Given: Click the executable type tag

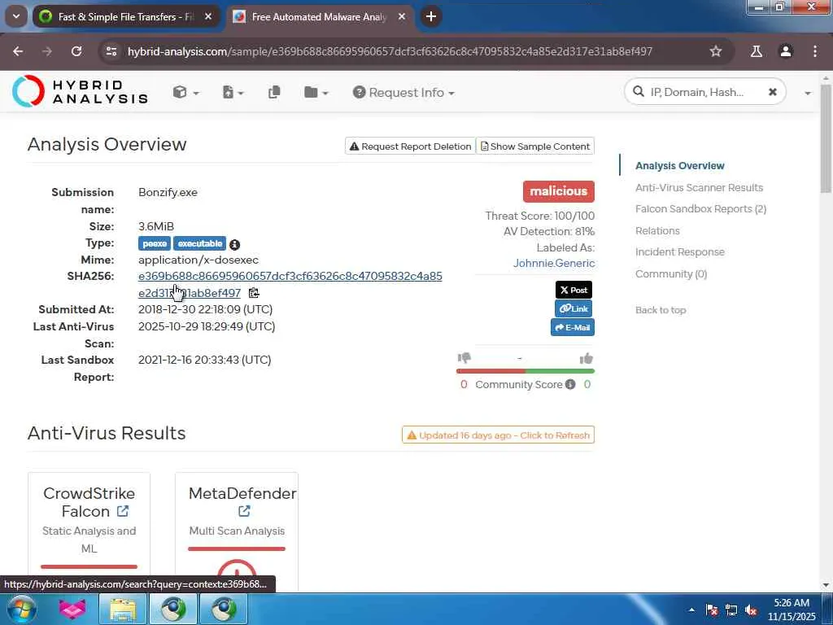Looking at the screenshot, I should (200, 243).
